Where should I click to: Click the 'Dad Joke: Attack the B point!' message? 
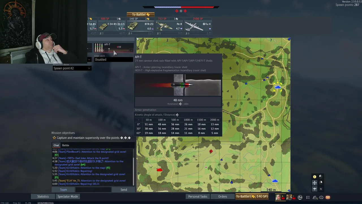pos(80,158)
